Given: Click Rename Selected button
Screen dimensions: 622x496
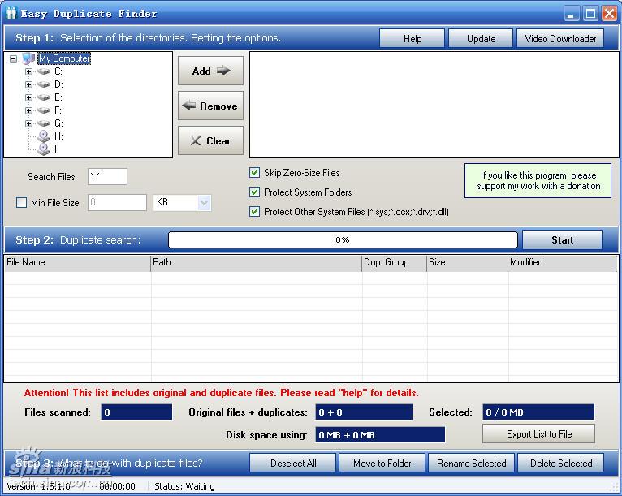Looking at the screenshot, I should (x=471, y=463).
